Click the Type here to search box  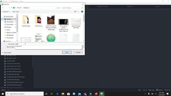point(25,94)
